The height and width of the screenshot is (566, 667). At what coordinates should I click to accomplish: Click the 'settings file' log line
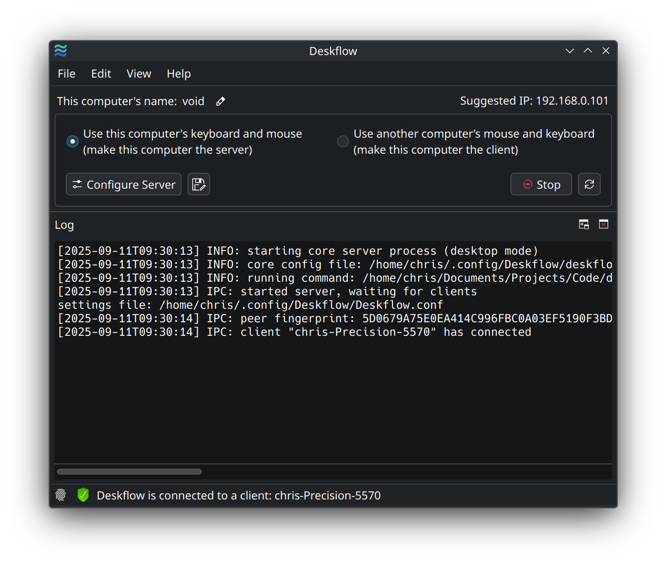[250, 305]
